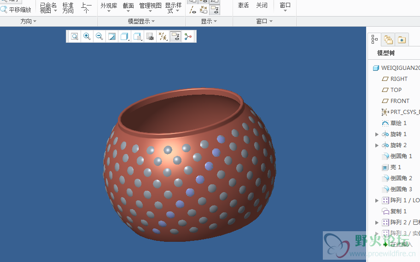Open the saved orientations icon
This screenshot has width=420, height=262.
click(137, 37)
